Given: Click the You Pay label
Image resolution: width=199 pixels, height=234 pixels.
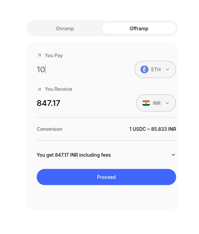Looking at the screenshot, I should tap(54, 55).
